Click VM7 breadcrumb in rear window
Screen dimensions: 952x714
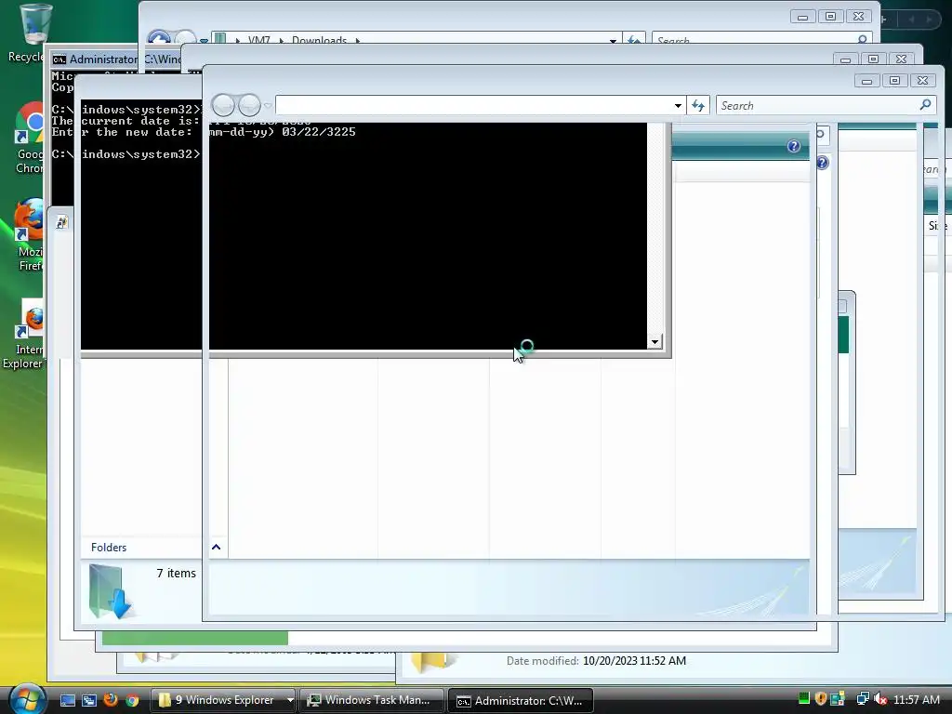258,40
